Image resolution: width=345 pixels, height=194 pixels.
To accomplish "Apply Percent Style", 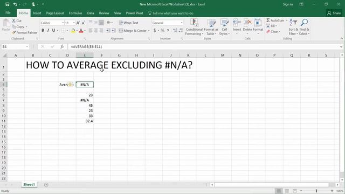I will click(x=162, y=30).
